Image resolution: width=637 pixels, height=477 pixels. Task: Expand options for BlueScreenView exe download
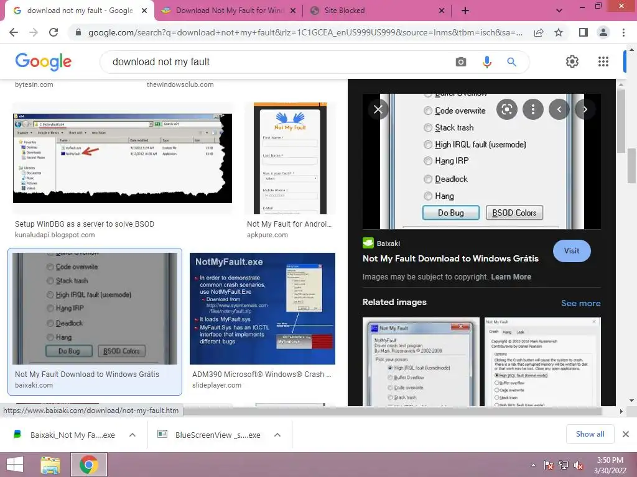277,435
